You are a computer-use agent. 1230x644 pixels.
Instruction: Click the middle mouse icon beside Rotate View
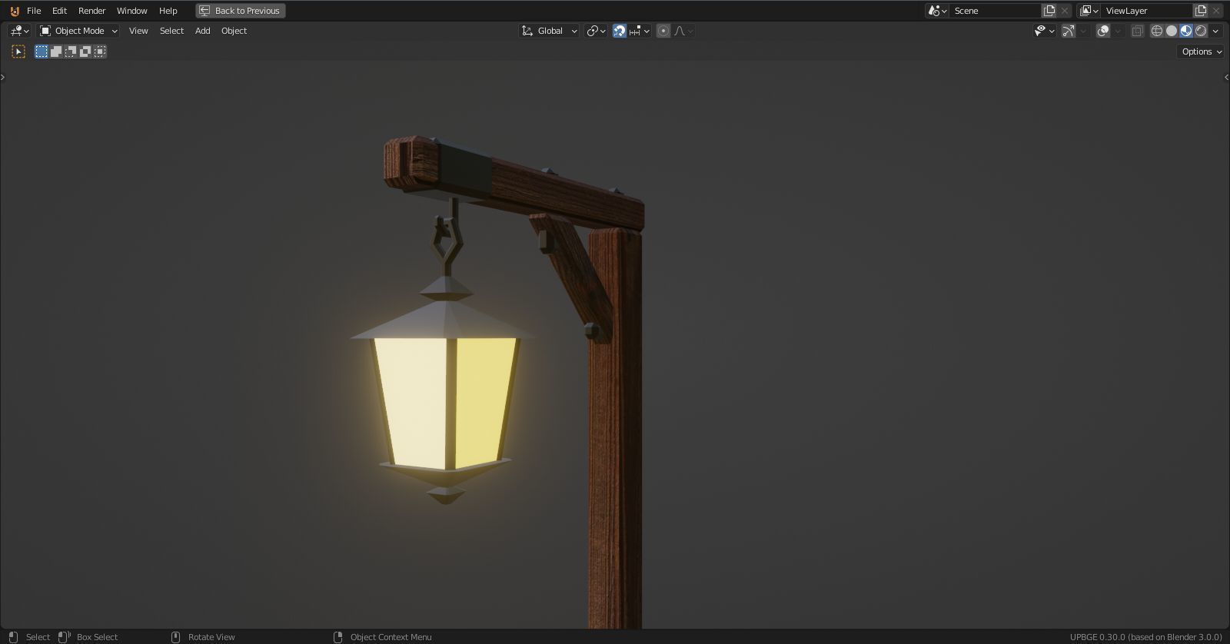click(175, 637)
